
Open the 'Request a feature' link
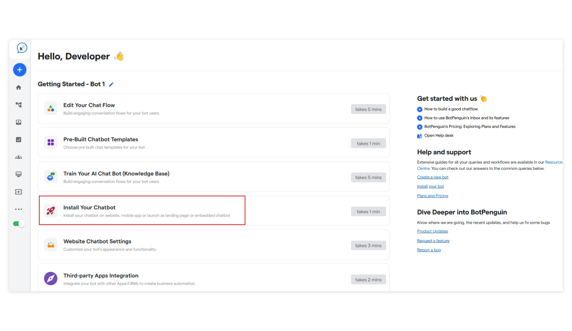tap(433, 241)
